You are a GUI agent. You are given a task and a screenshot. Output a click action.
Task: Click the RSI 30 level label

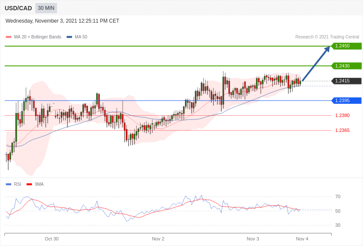click(x=338, y=225)
